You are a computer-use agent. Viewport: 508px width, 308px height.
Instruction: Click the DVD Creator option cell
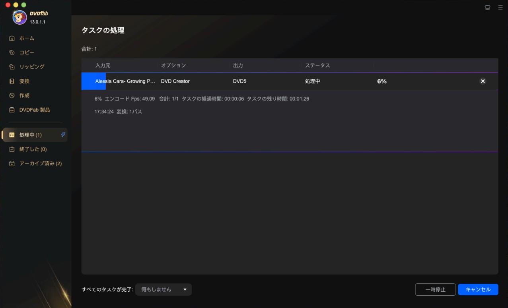175,81
